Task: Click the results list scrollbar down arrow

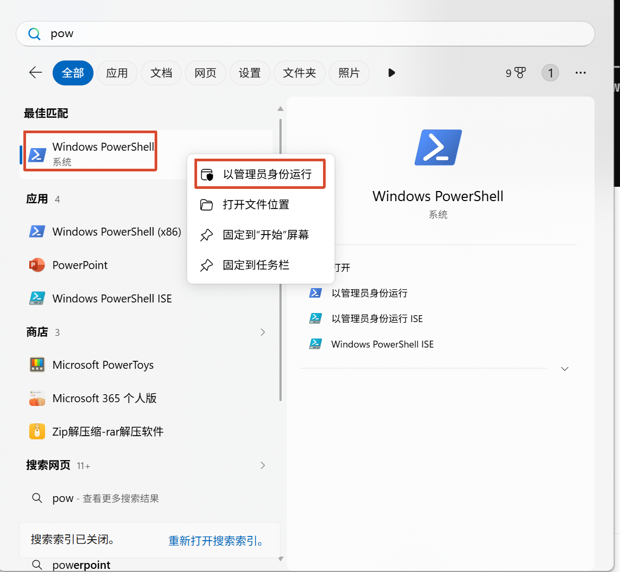Action: pos(281,559)
